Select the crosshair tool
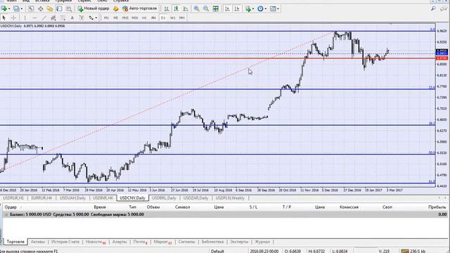The height and width of the screenshot is (253, 450). coord(13,18)
